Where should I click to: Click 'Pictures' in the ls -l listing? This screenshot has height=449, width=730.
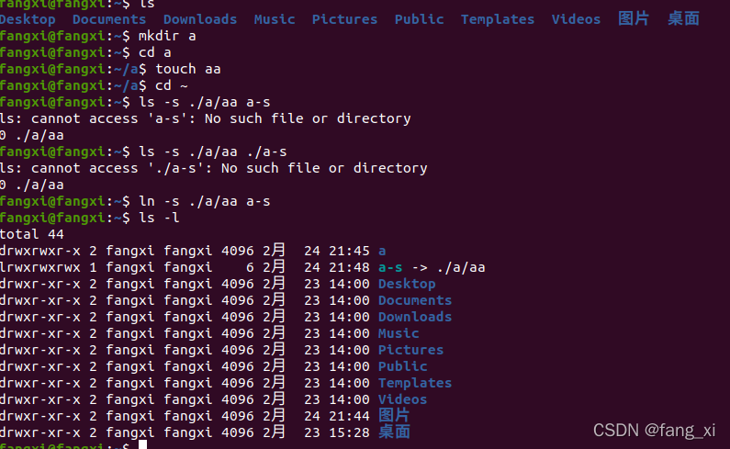tap(410, 350)
